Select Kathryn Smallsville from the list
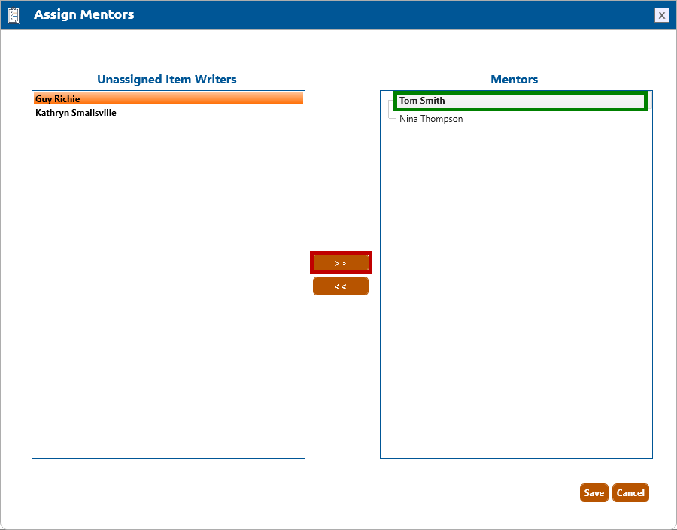 coord(76,113)
